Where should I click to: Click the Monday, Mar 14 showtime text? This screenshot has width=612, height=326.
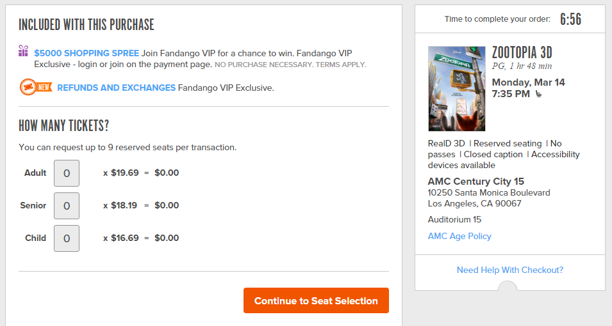(x=529, y=82)
